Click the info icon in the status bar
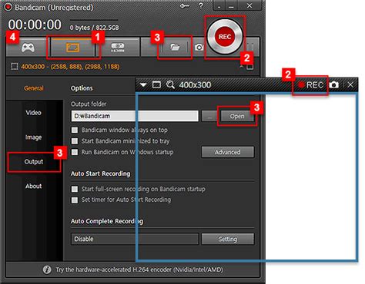Image resolution: width=365 pixels, height=284 pixels. 47,269
